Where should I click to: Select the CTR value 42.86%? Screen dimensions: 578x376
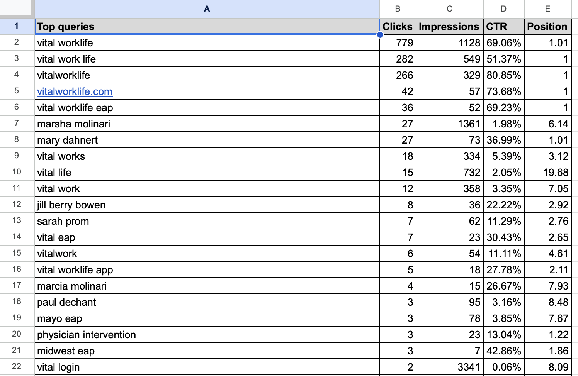coord(504,351)
